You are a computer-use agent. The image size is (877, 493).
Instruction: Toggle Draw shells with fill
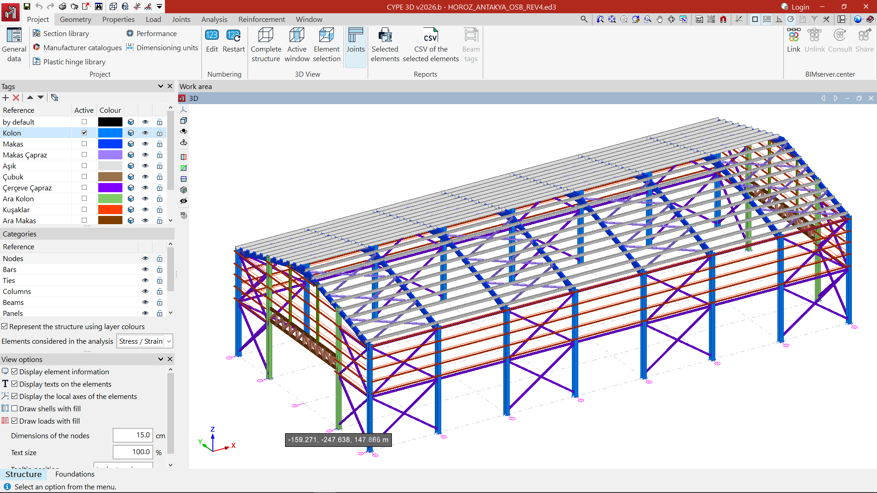(x=15, y=409)
